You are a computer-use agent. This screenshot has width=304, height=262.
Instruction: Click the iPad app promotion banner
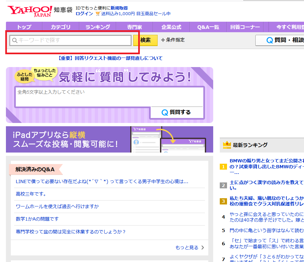(x=109, y=139)
